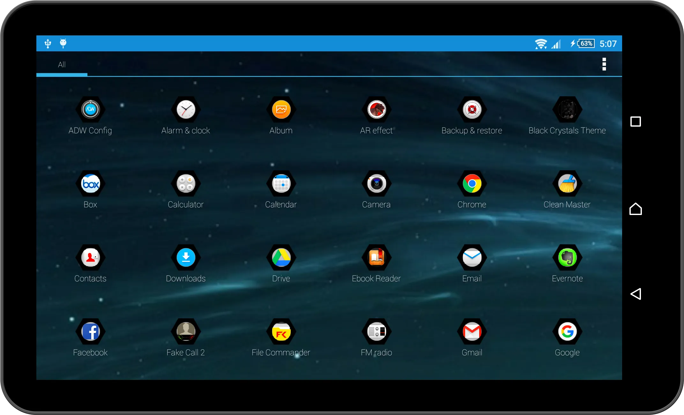Tap the back navigation triangle
The height and width of the screenshot is (415, 684).
click(636, 294)
